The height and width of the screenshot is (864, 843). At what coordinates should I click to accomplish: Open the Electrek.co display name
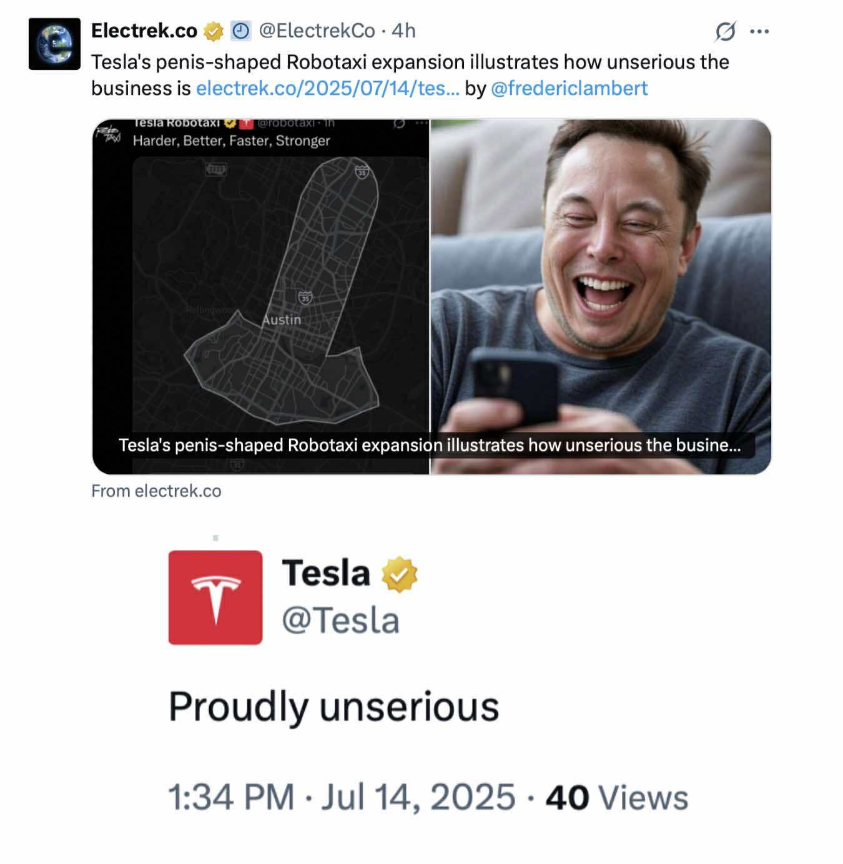point(144,31)
